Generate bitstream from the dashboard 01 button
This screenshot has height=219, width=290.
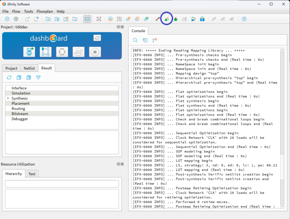(x=79, y=52)
